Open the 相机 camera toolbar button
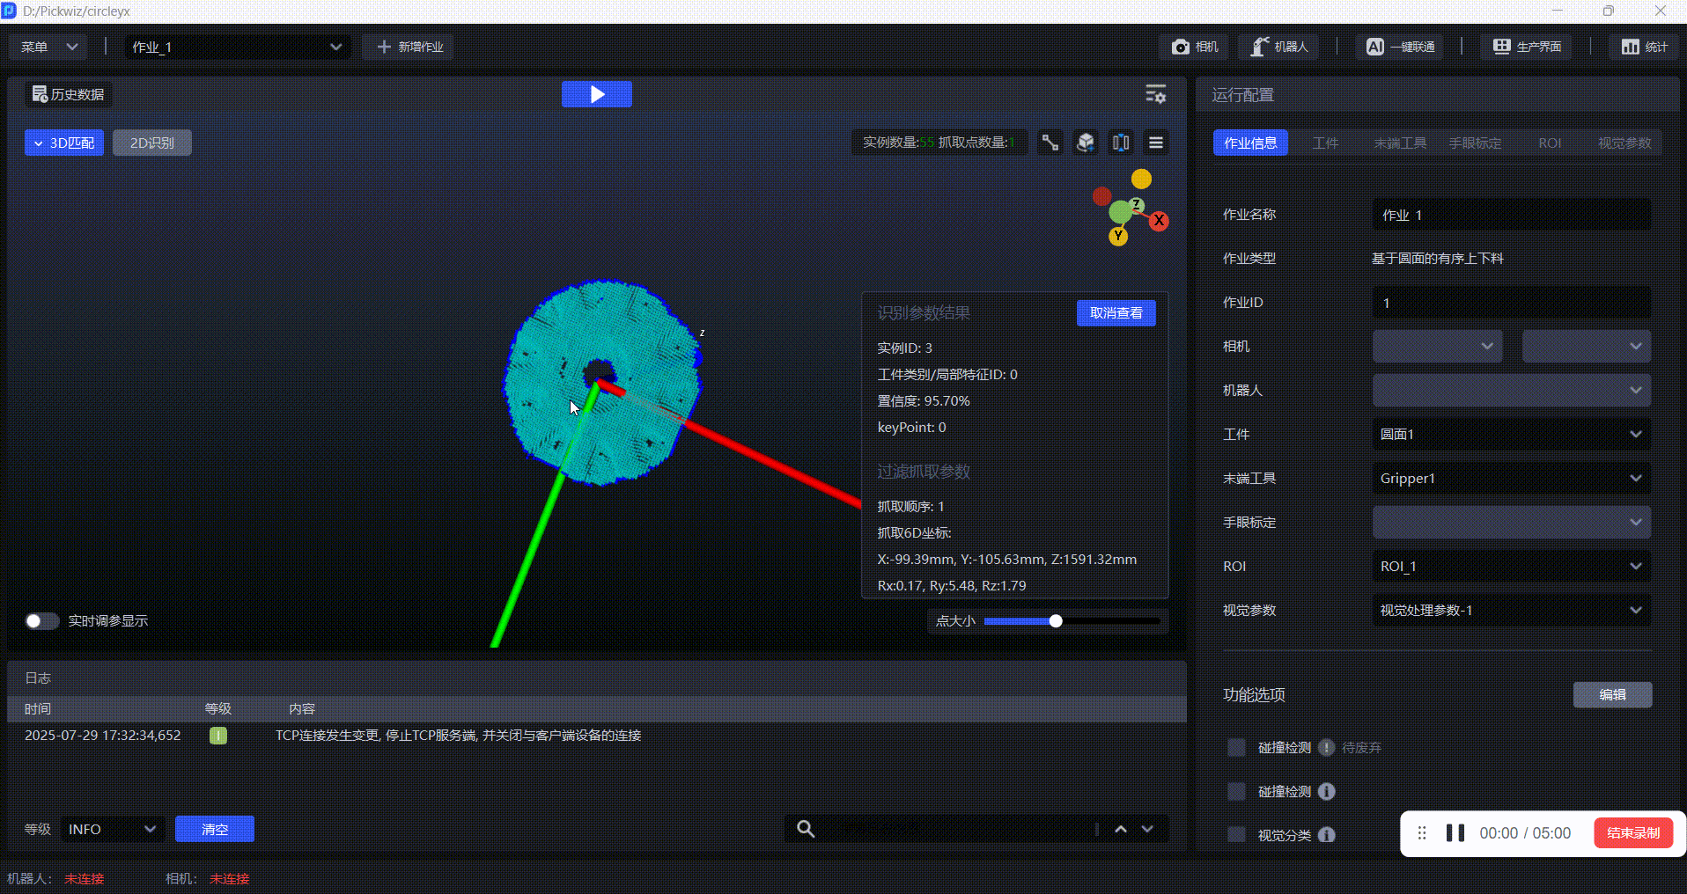1687x894 pixels. click(x=1195, y=47)
